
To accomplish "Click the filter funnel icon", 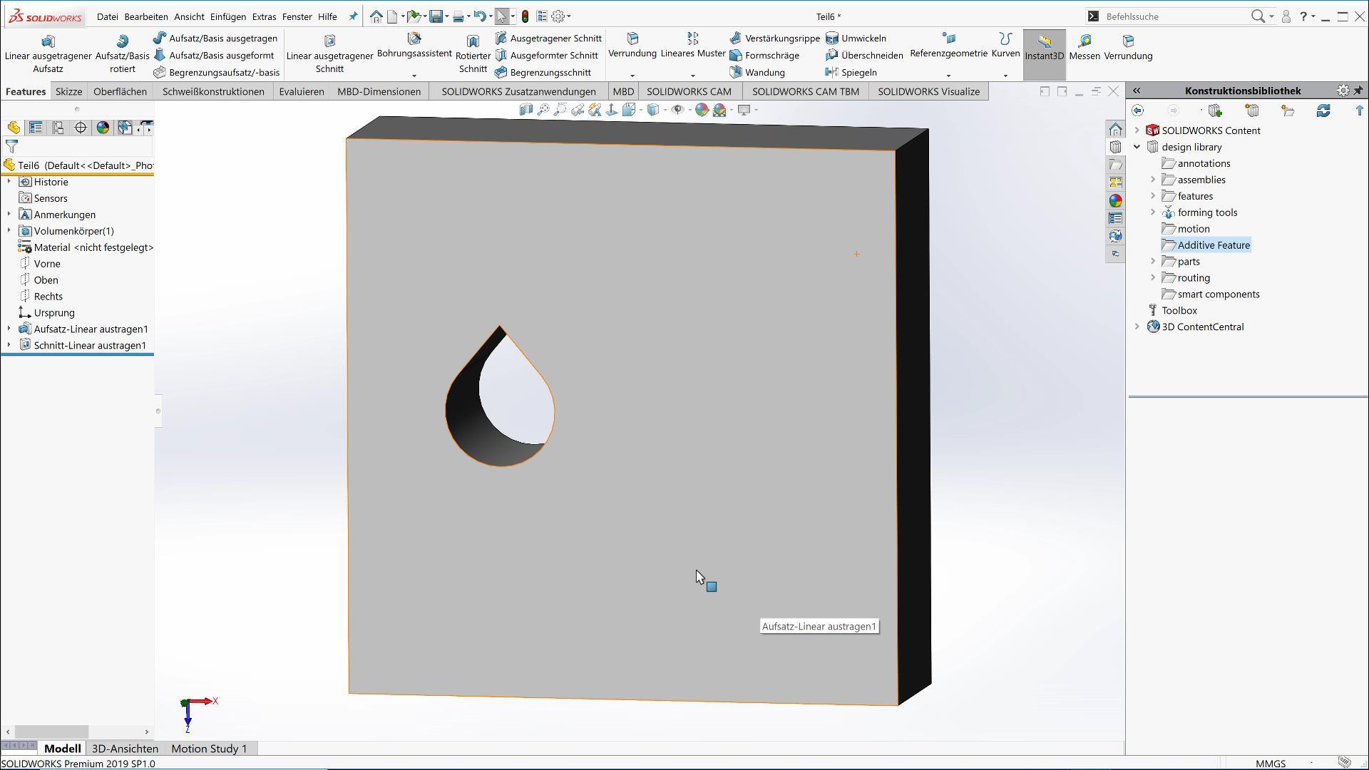I will point(11,146).
